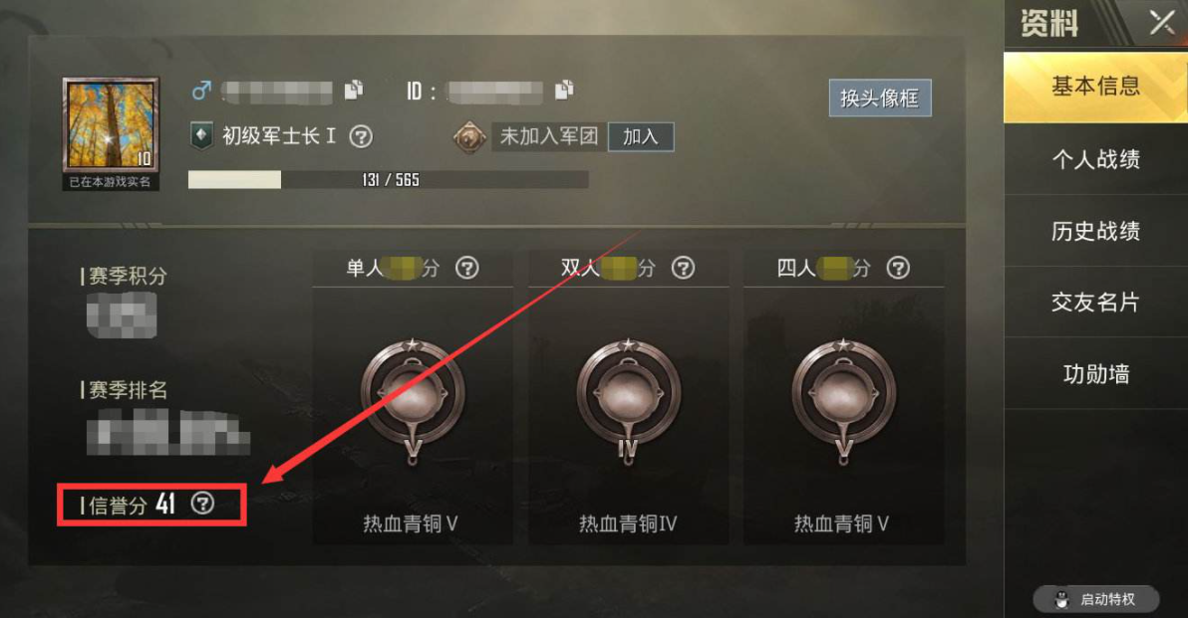
Task: Click the 131 / 565 experience progress bar
Action: [388, 180]
